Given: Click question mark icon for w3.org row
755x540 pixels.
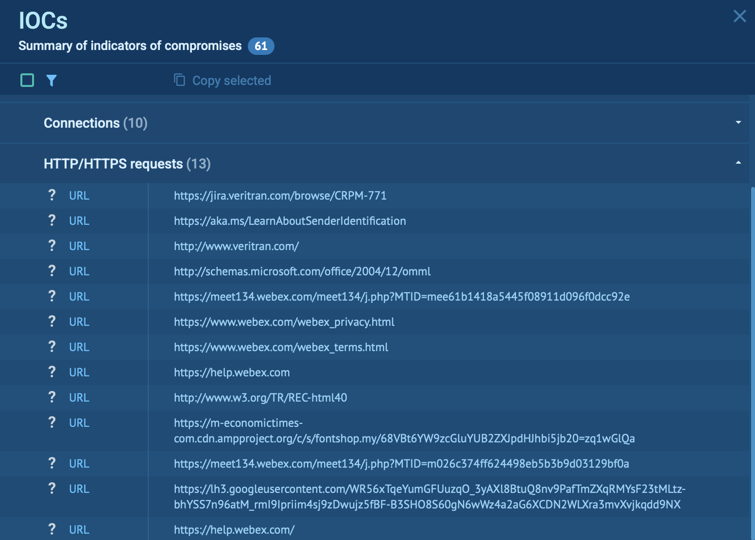Looking at the screenshot, I should pyautogui.click(x=52, y=397).
